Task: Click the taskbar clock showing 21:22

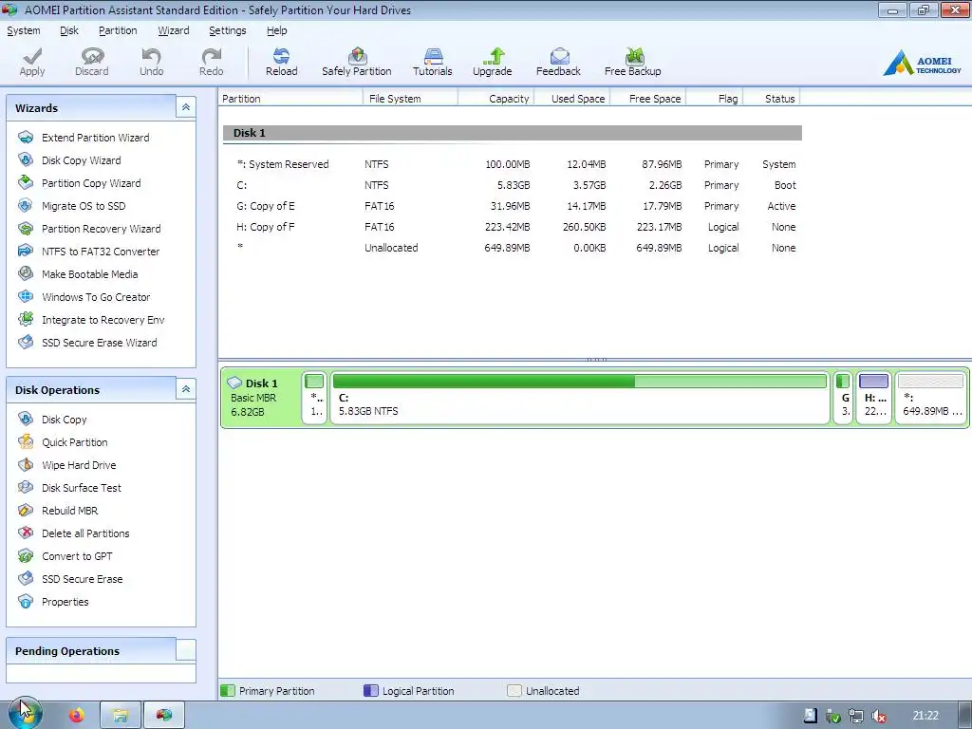Action: (x=925, y=716)
